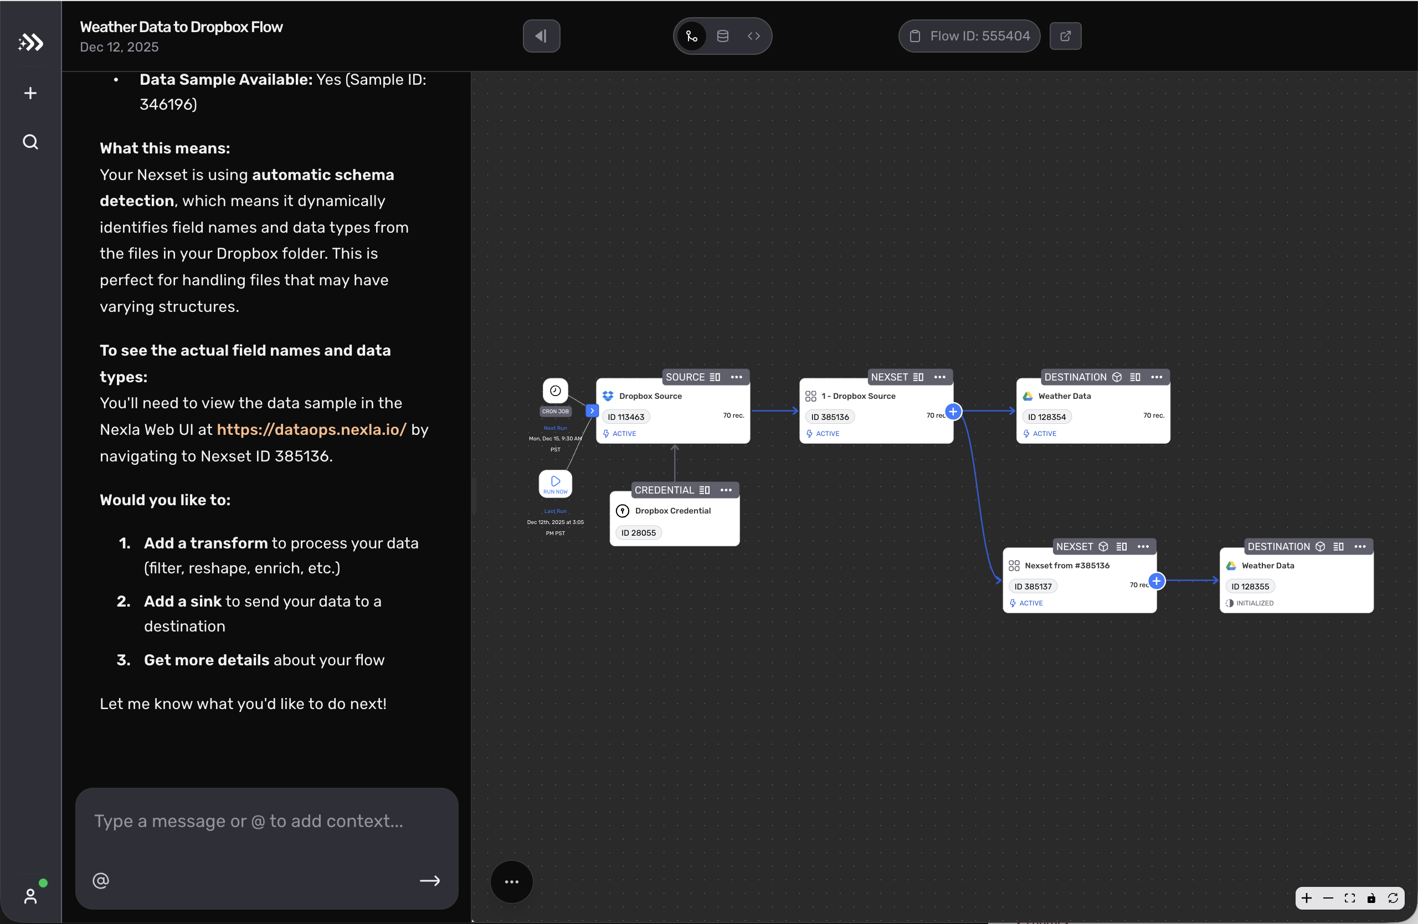Open flow in new window via external link icon
The height and width of the screenshot is (924, 1418).
click(1065, 36)
